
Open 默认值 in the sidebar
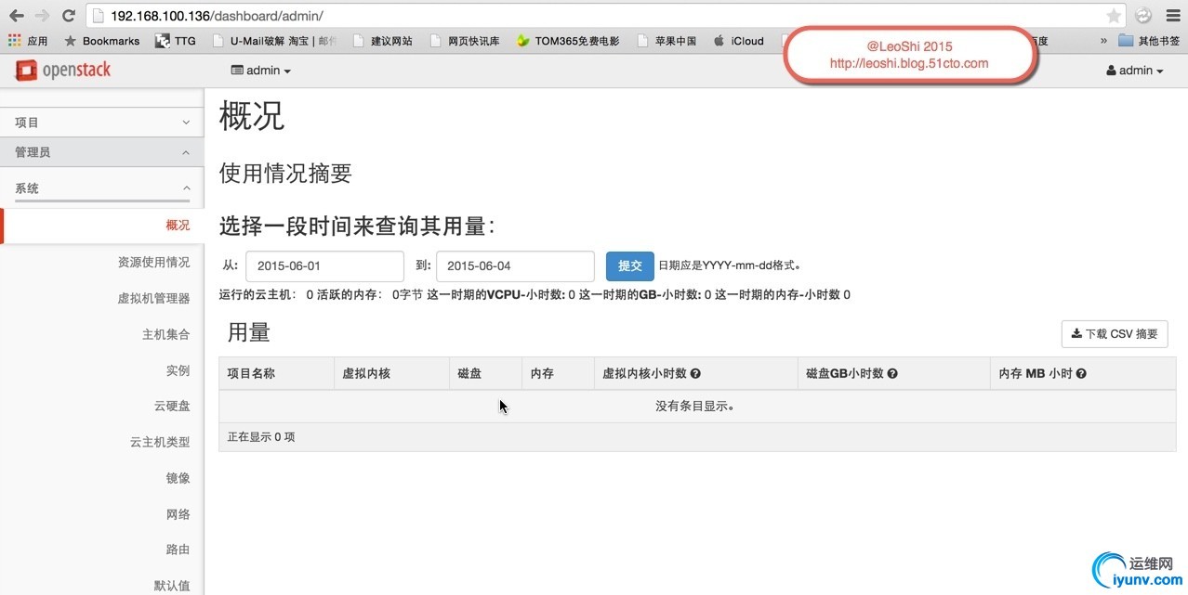pos(172,586)
